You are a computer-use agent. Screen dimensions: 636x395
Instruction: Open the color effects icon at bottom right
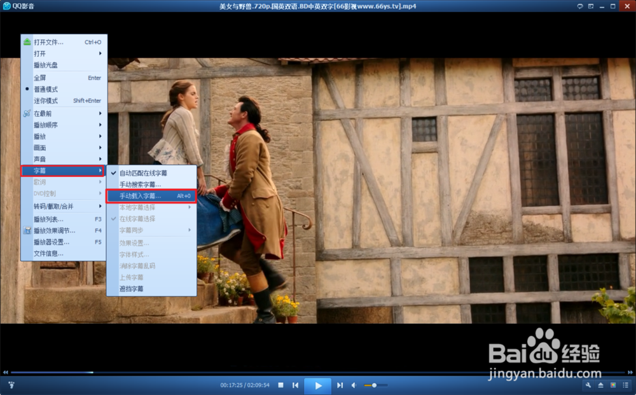(613, 385)
